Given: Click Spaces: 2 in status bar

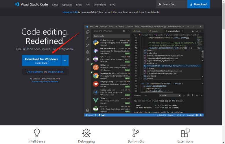Looking at the screenshot, I should (x=171, y=115).
